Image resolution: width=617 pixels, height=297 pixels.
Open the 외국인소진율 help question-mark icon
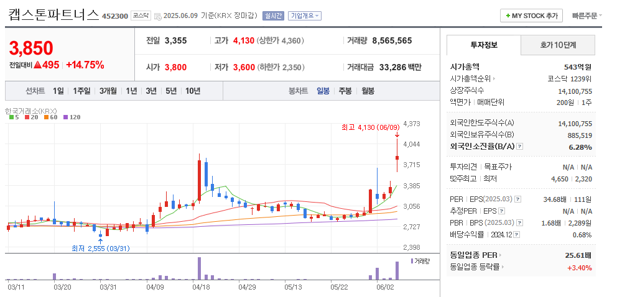pos(520,147)
